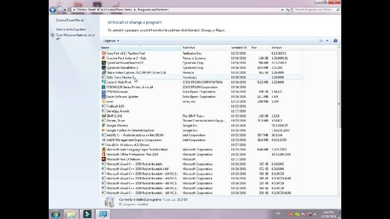Click The GIMP Team publisher cell
The height and width of the screenshot is (219, 390).
(193, 116)
